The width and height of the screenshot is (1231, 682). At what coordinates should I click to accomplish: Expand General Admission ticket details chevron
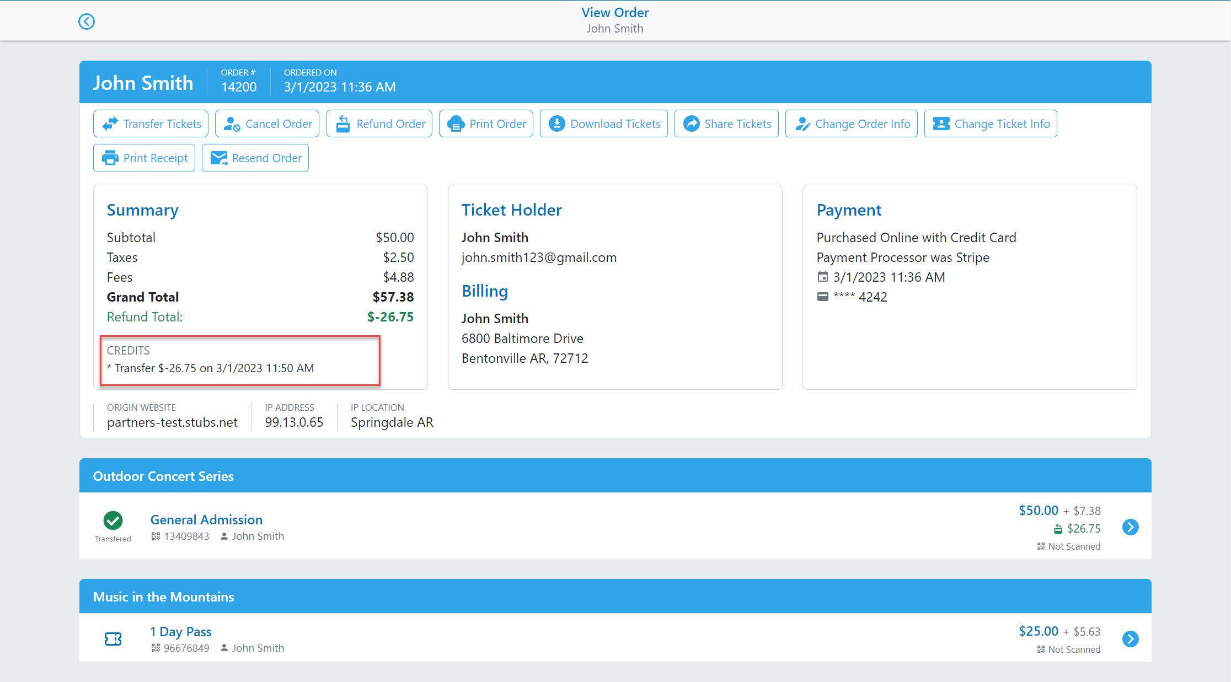click(1130, 527)
